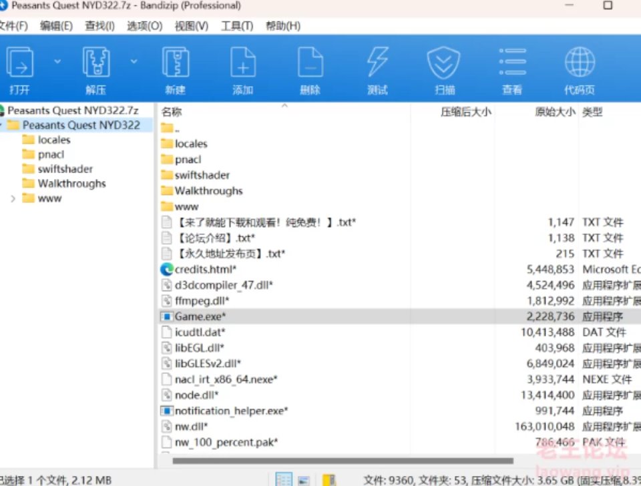This screenshot has height=486, width=641.
Task: Open the dropdown arrow next to 打开
Action: (x=57, y=61)
